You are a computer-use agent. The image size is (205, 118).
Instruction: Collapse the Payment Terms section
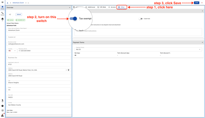click(x=202, y=42)
